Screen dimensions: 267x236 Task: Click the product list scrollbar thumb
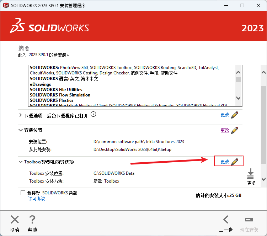tap(239, 79)
